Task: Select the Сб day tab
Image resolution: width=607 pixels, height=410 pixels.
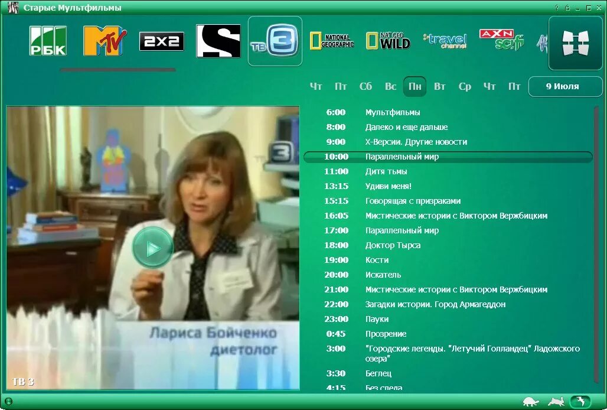Action: [365, 86]
